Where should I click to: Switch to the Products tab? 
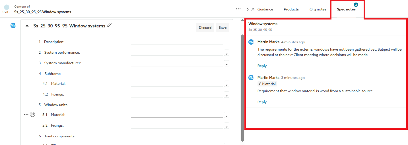tap(291, 9)
